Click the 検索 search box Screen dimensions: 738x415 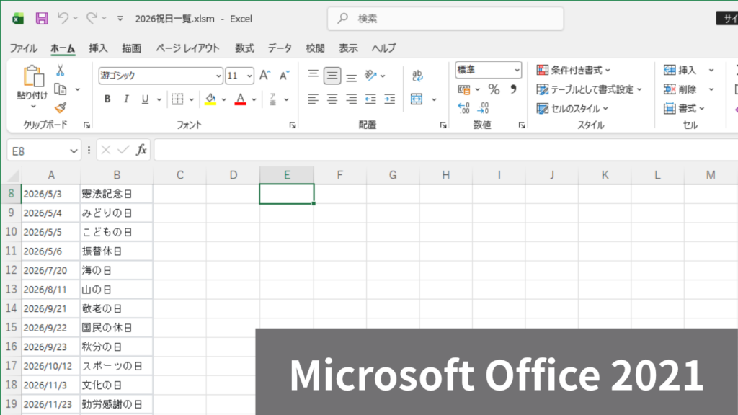click(445, 19)
